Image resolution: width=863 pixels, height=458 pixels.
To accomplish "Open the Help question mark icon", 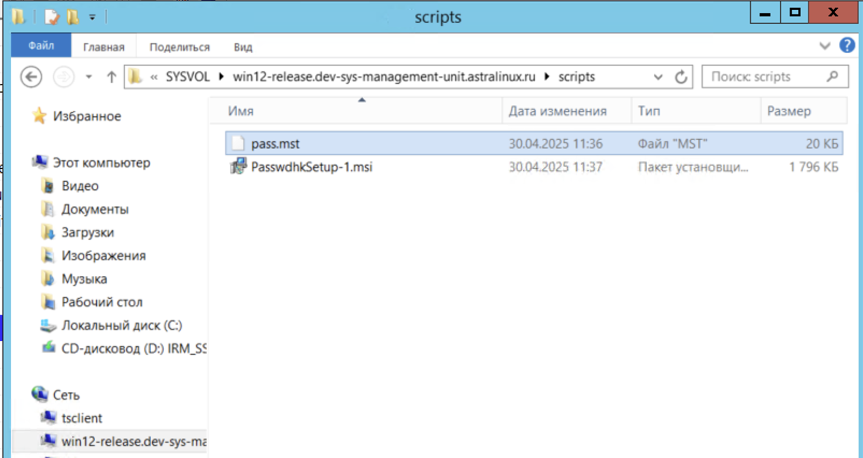I will click(x=847, y=46).
